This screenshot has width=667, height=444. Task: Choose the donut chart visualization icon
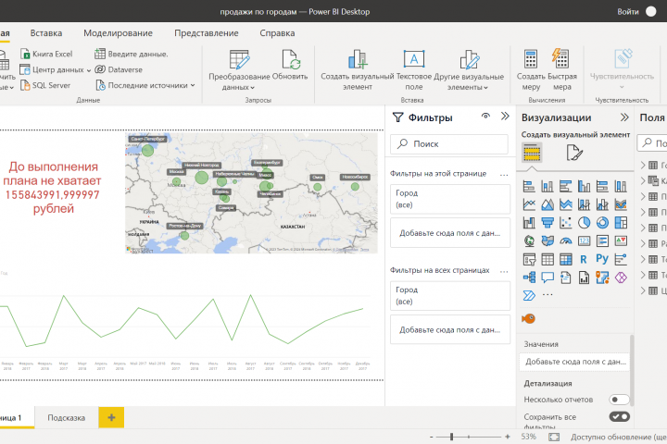[x=602, y=223]
